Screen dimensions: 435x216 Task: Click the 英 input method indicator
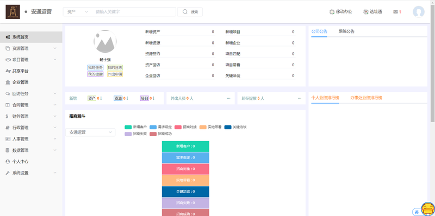pyautogui.click(x=417, y=212)
